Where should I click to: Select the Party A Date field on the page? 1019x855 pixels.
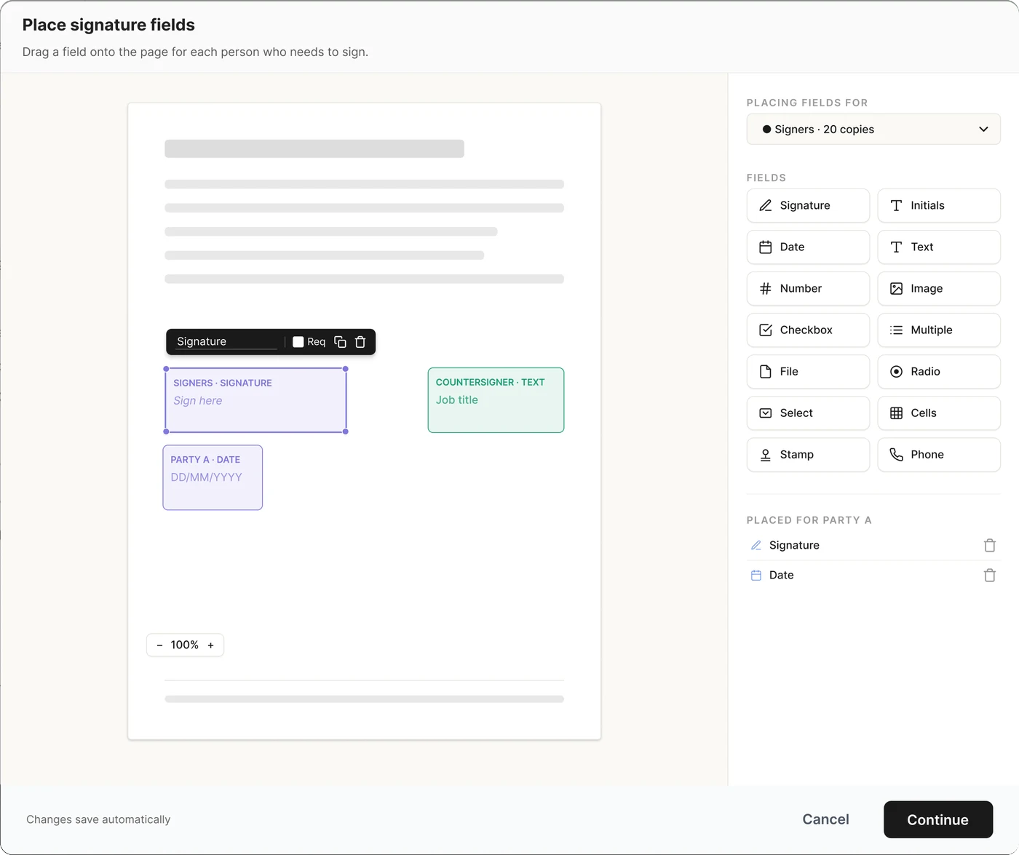[213, 477]
